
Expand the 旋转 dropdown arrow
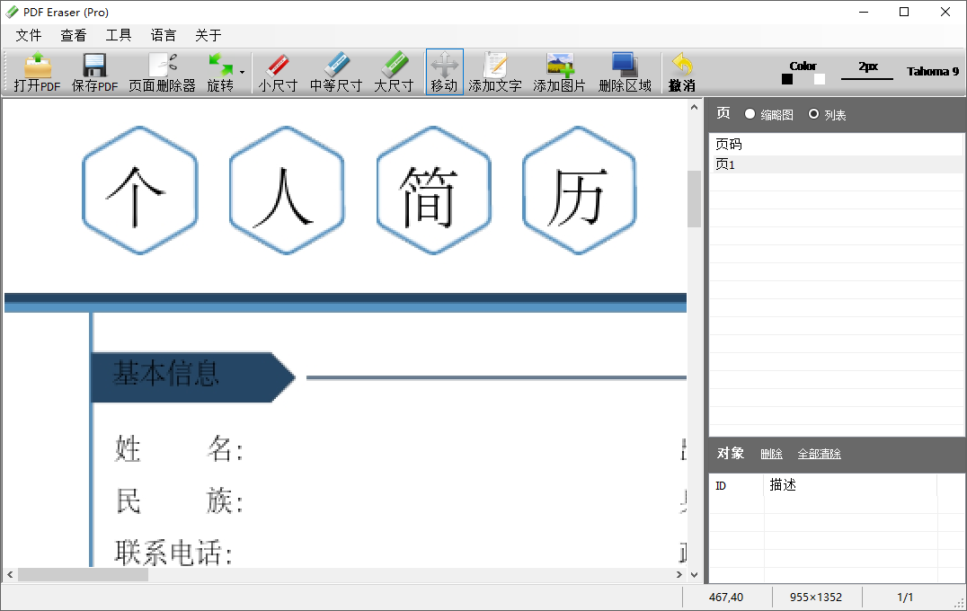pyautogui.click(x=243, y=72)
